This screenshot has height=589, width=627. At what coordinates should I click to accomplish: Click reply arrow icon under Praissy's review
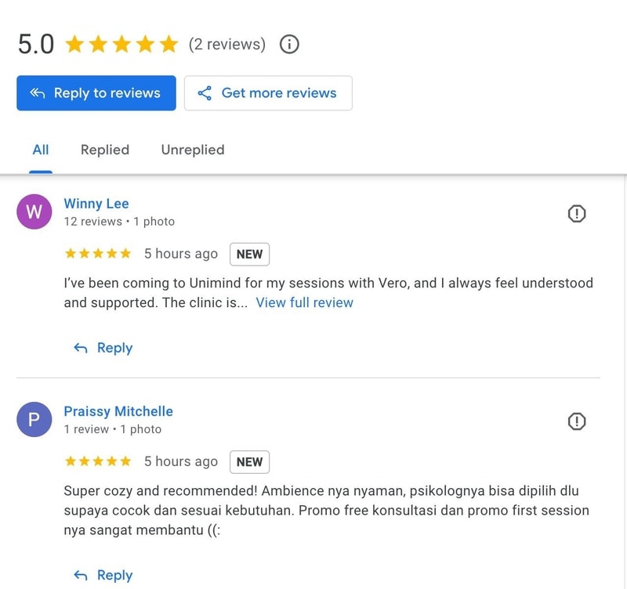point(80,575)
